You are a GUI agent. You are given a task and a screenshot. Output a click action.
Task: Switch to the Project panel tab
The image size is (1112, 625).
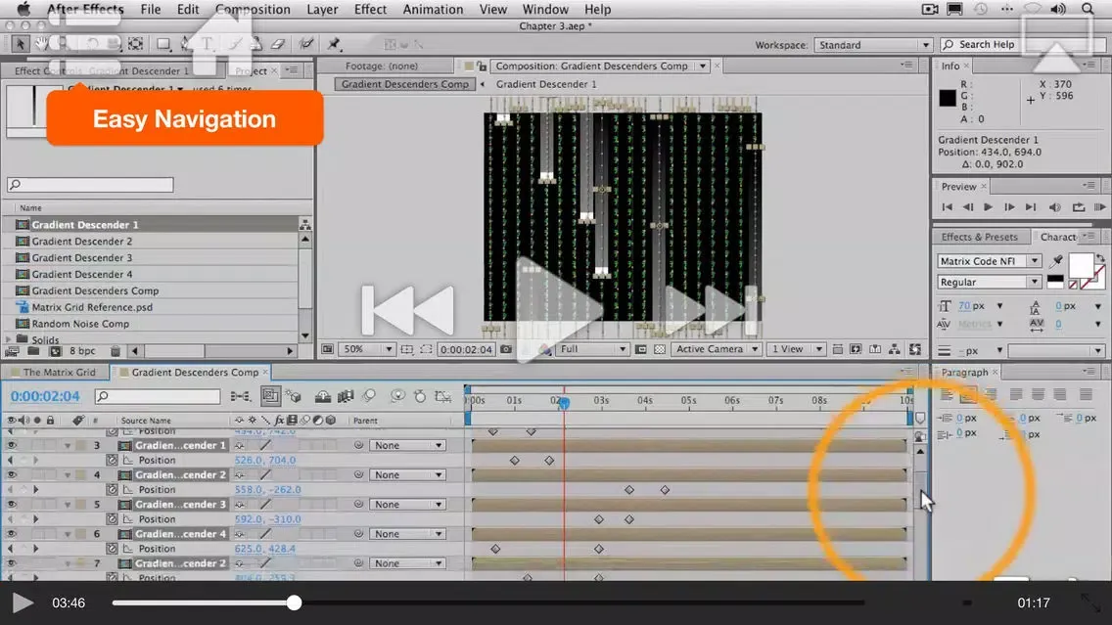point(251,70)
